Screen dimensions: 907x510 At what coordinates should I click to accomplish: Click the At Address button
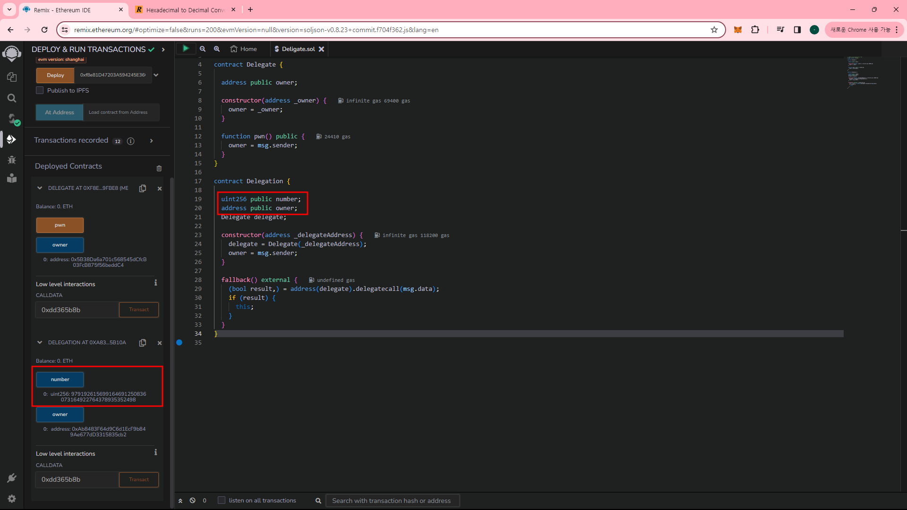coord(60,112)
